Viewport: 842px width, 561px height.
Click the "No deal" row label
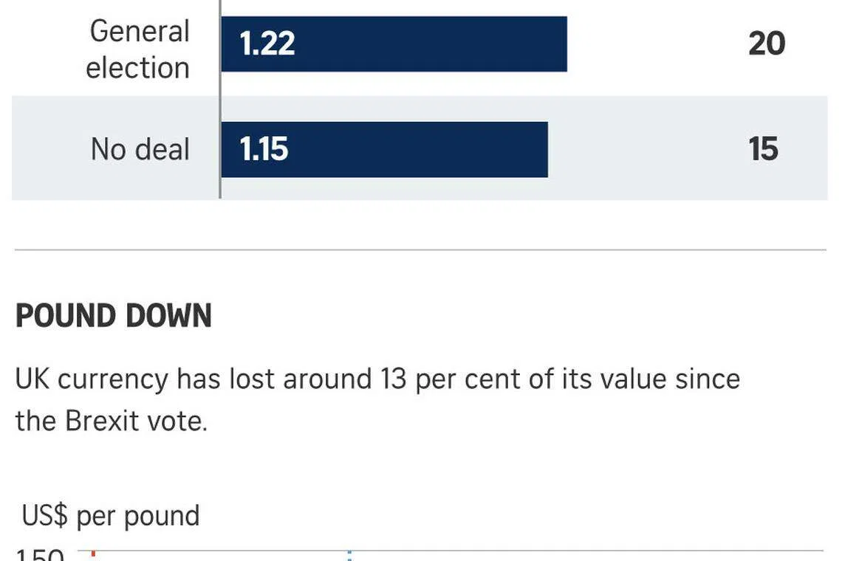(x=140, y=149)
